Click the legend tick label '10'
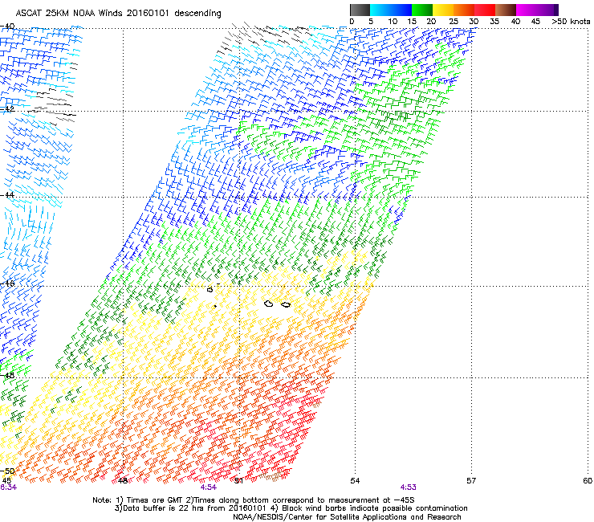The width and height of the screenshot is (594, 522). [393, 22]
